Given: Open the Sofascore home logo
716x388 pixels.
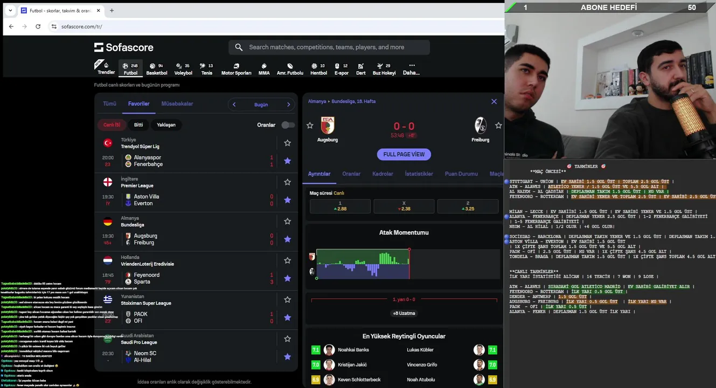Looking at the screenshot, I should (x=124, y=47).
